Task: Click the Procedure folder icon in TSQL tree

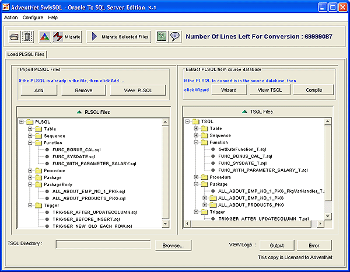Action: tap(204, 177)
